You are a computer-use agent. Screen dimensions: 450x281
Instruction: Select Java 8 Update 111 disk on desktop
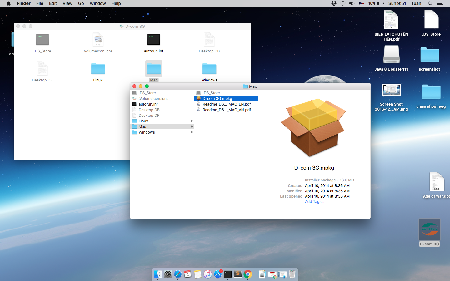coord(392,54)
